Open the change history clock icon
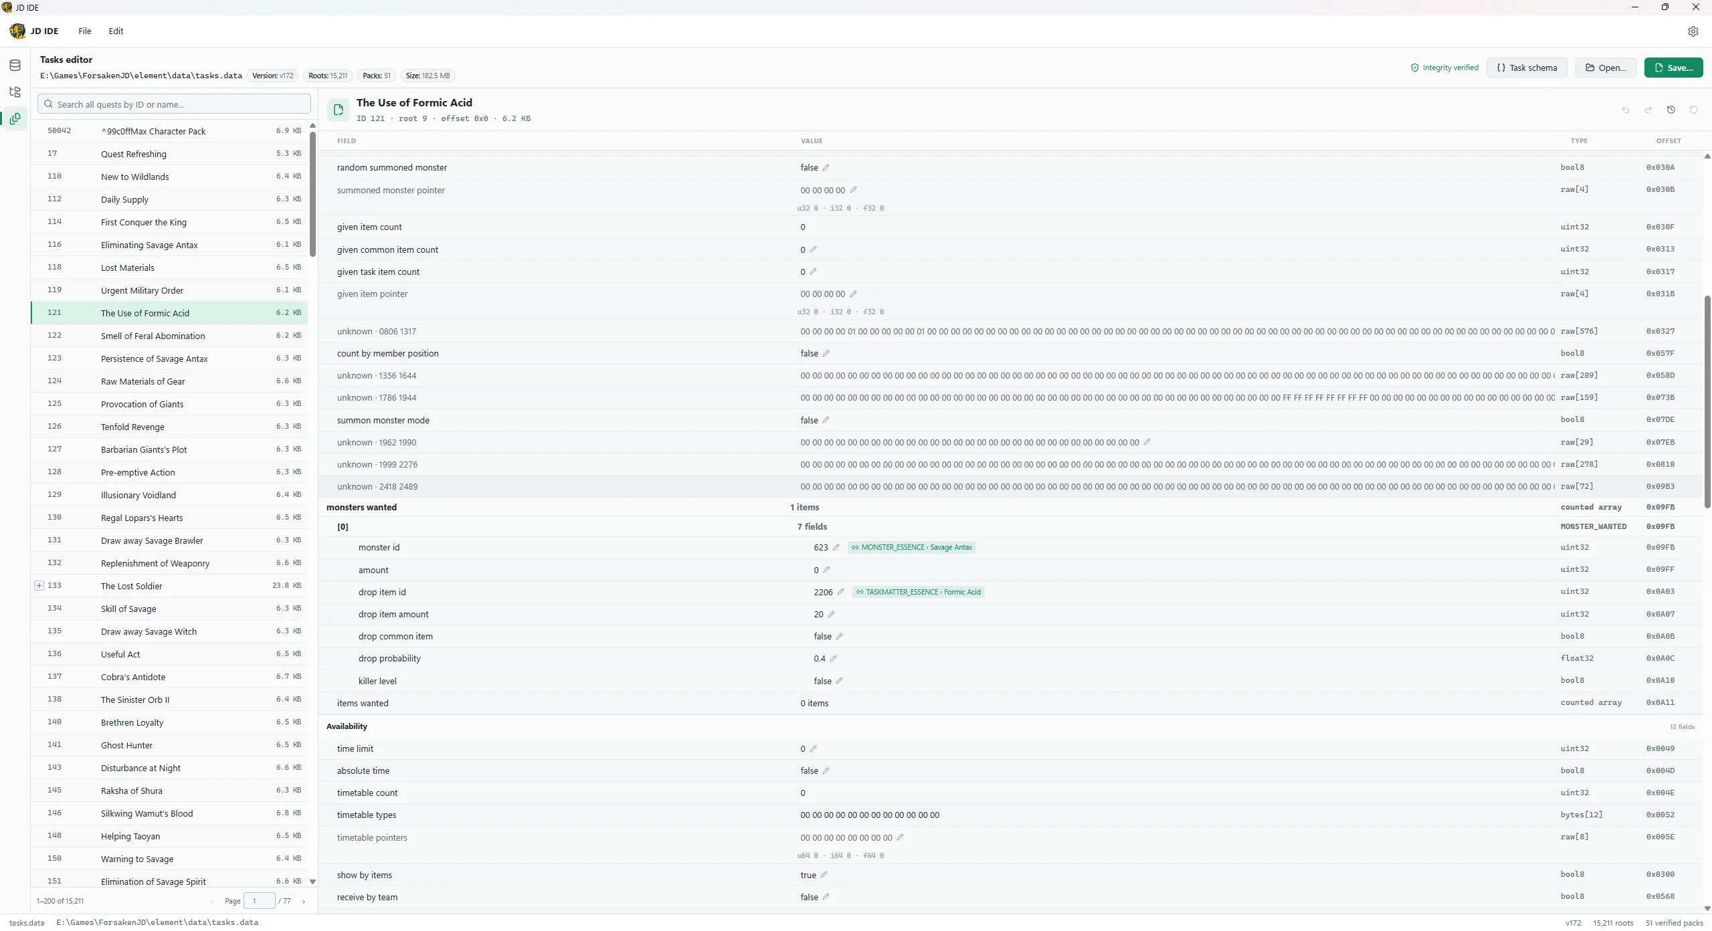 point(1671,110)
